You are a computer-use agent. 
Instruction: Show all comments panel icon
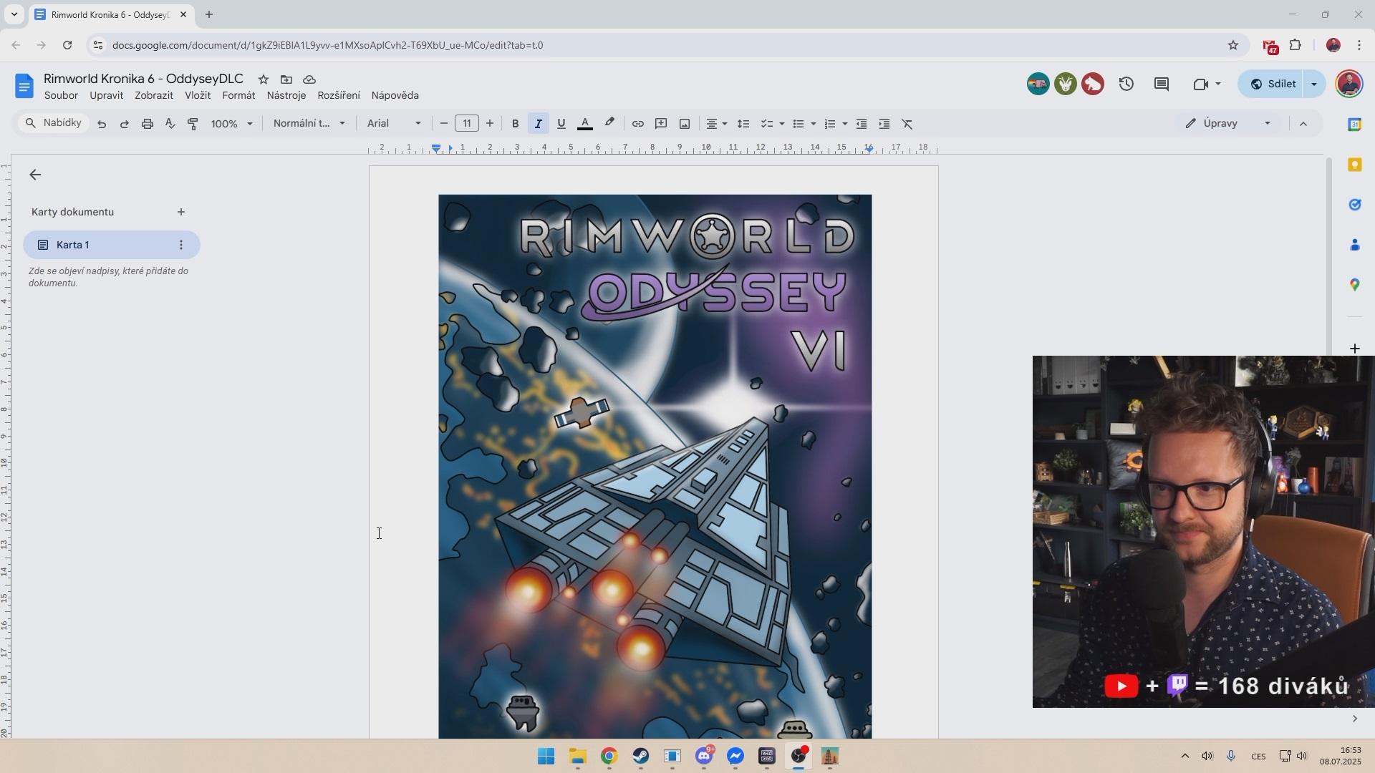[1162, 84]
